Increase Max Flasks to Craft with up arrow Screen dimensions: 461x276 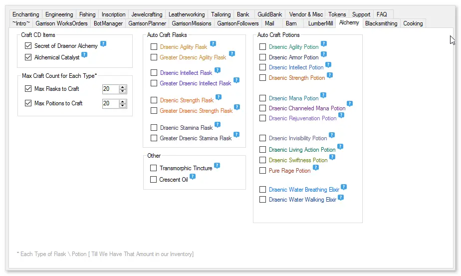click(x=123, y=87)
